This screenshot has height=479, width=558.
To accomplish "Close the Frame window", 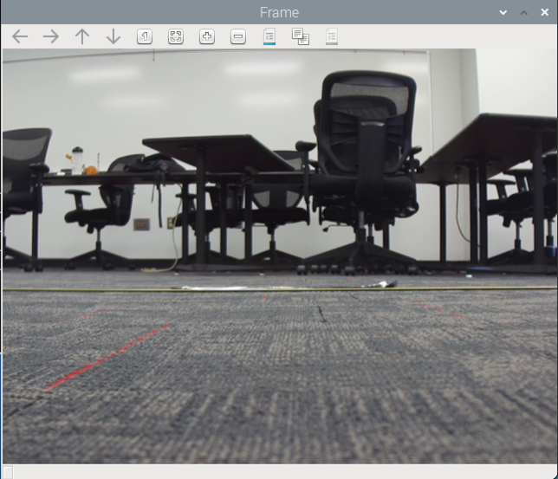I will [544, 12].
